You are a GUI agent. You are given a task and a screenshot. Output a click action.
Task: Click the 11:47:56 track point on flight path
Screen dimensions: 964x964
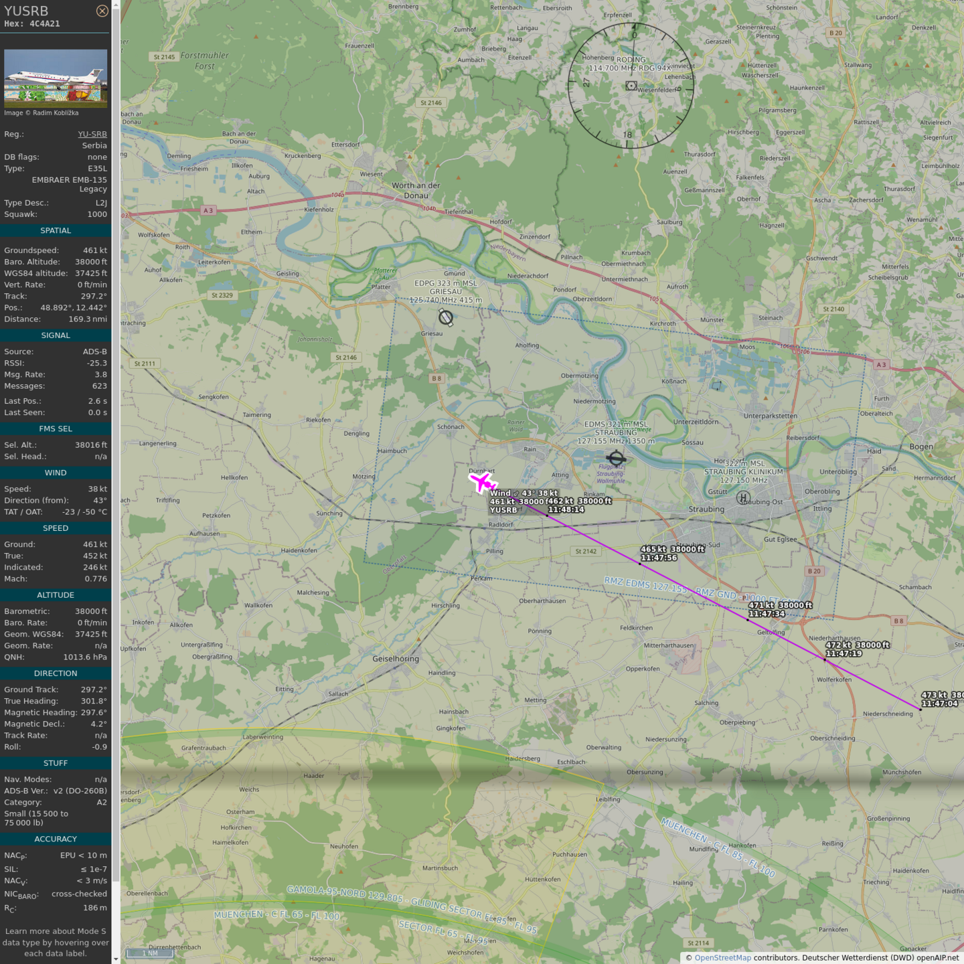tap(639, 564)
